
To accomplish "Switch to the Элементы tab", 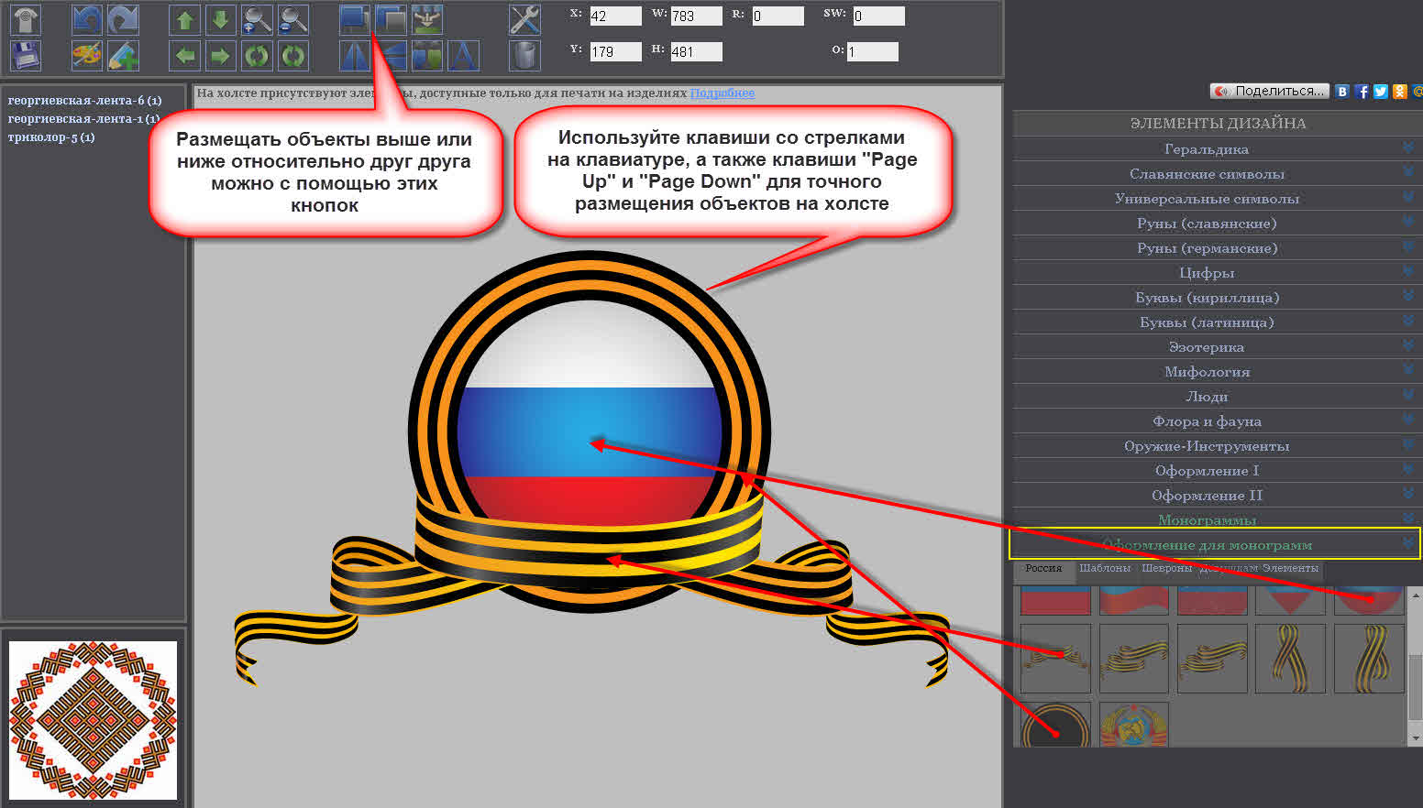I will tap(1290, 569).
